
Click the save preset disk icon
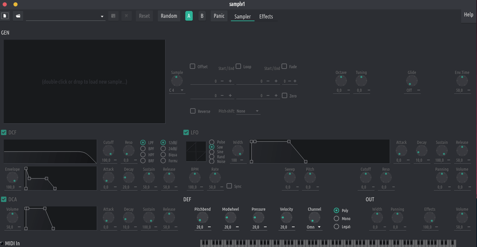pos(113,16)
